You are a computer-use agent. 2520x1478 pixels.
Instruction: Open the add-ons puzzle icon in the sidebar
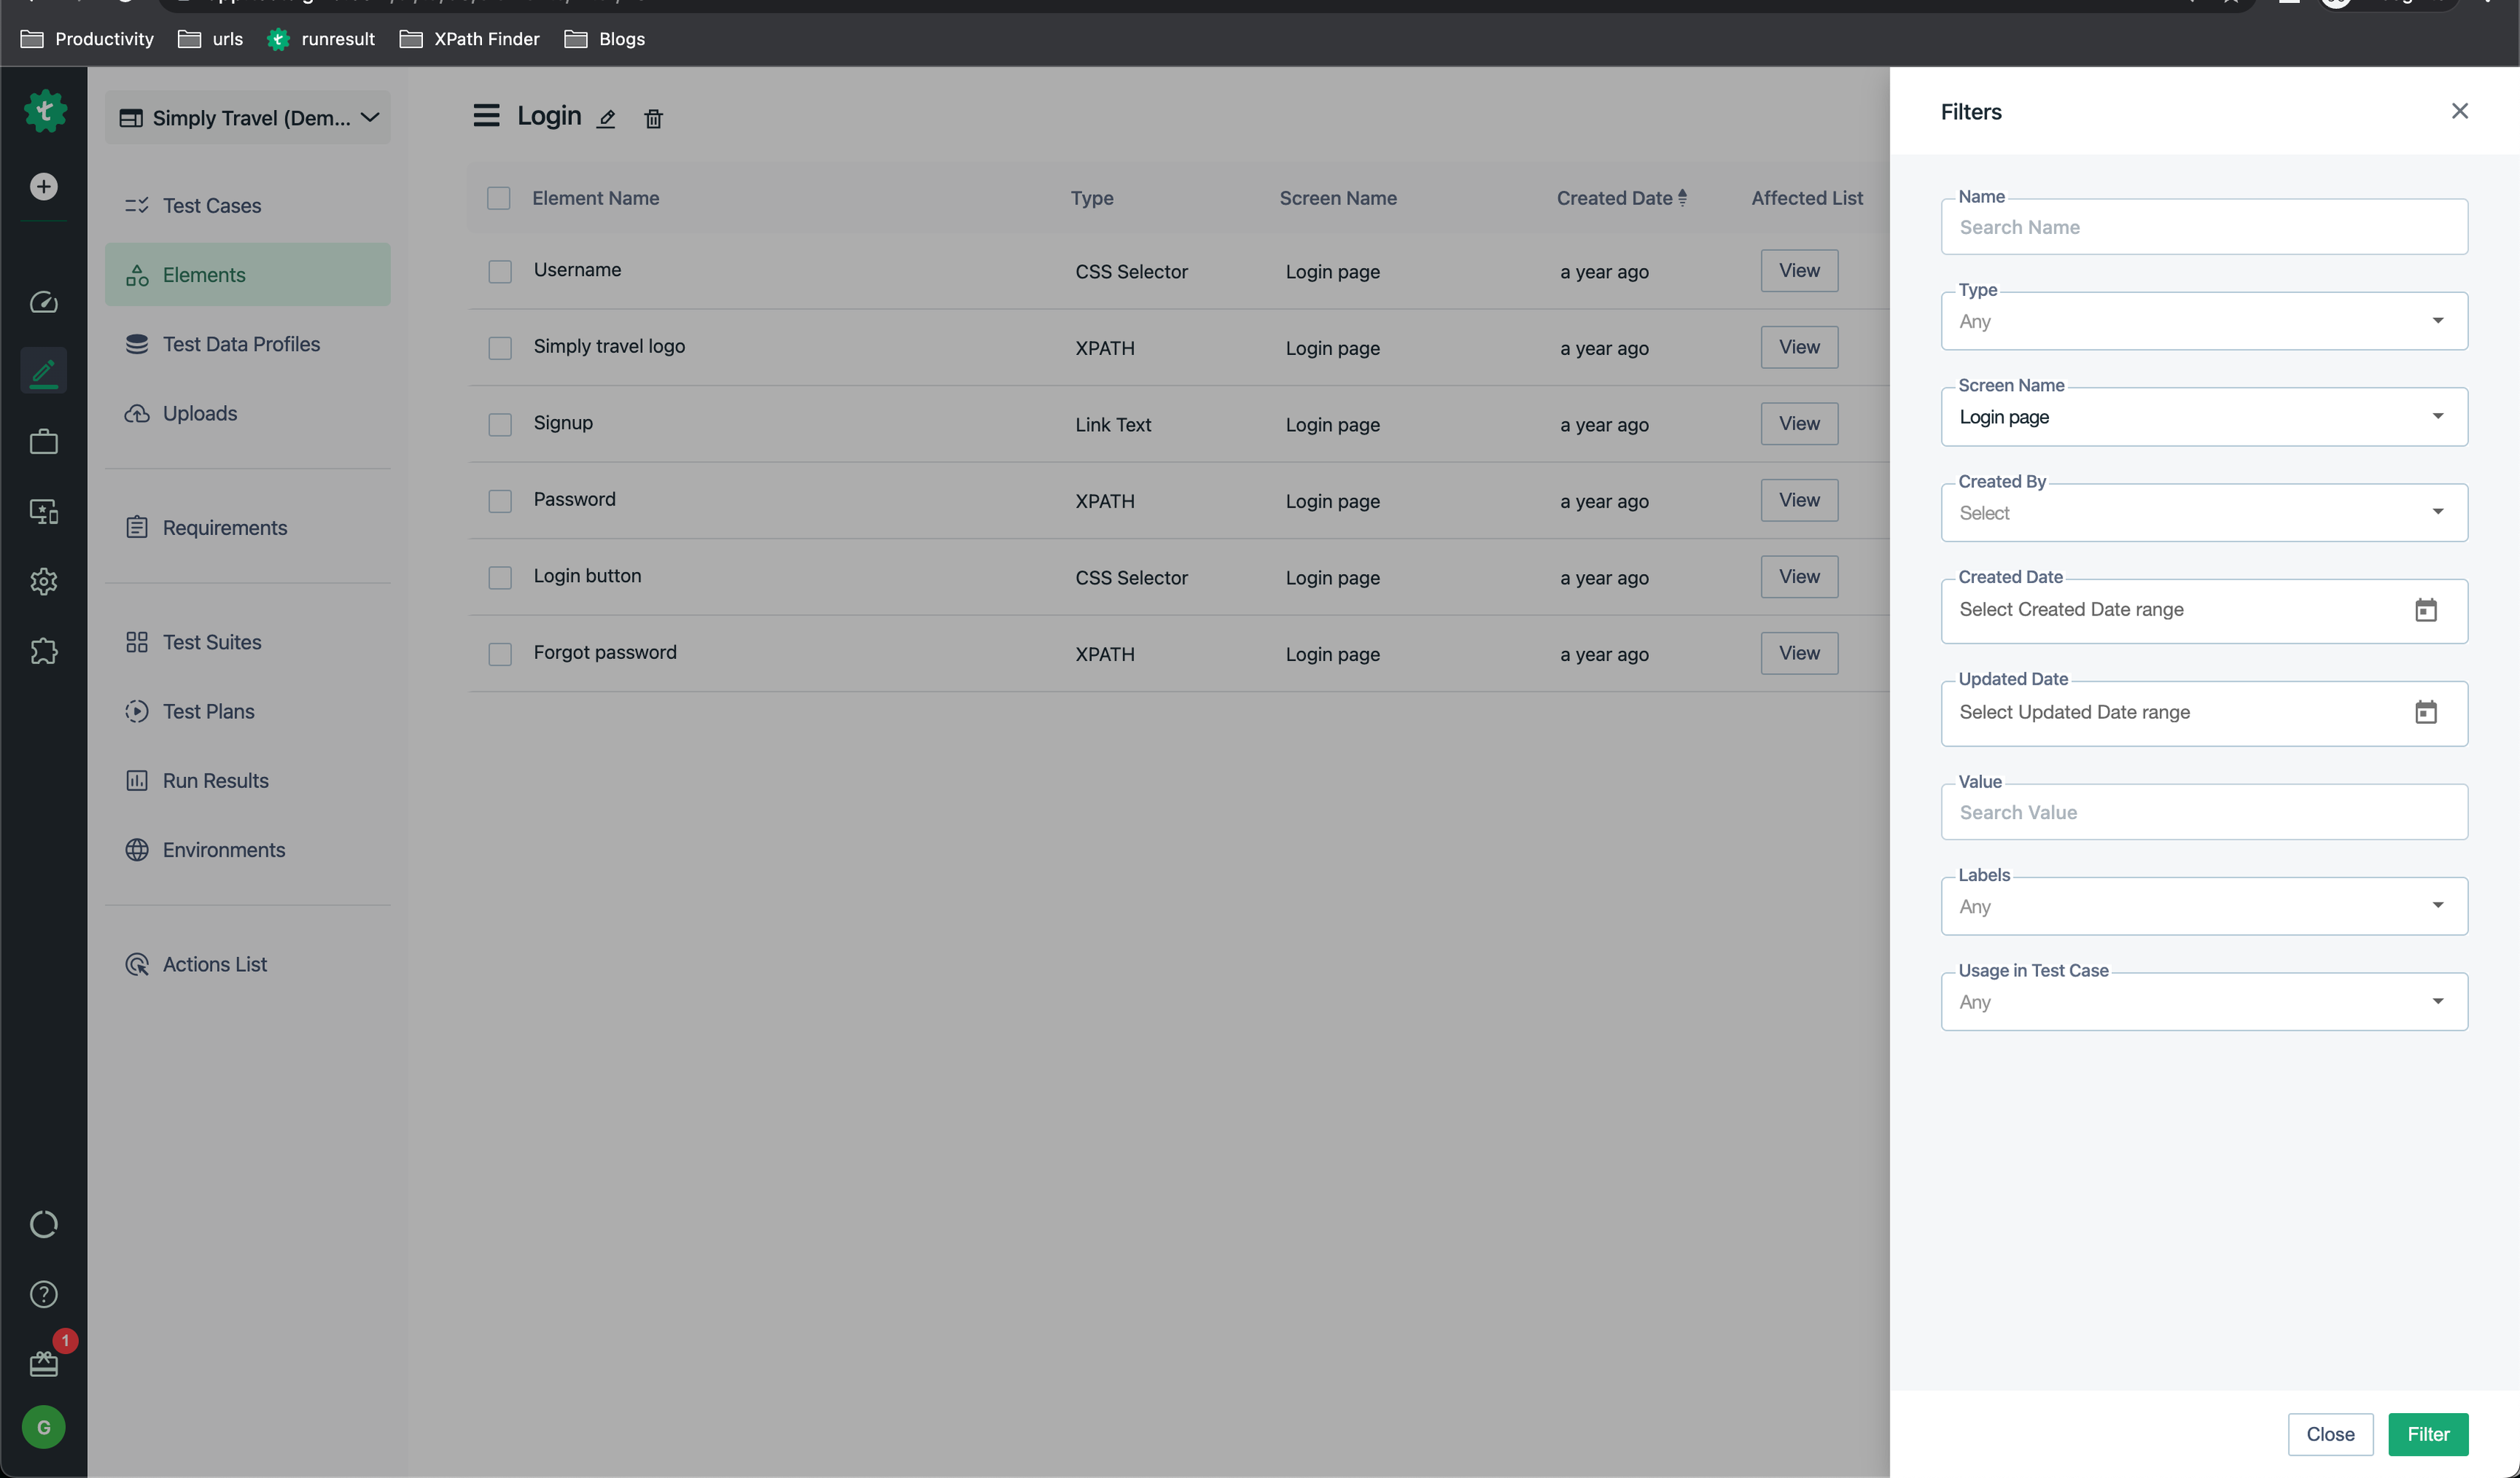(43, 651)
